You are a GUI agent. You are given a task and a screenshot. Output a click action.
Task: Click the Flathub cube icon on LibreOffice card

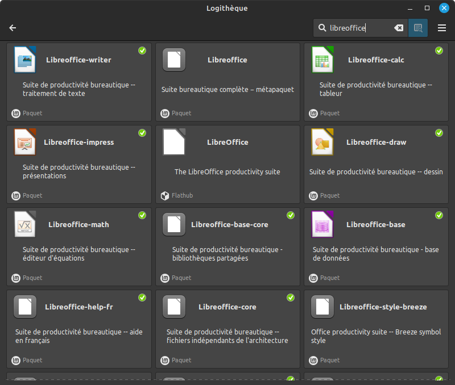point(165,196)
